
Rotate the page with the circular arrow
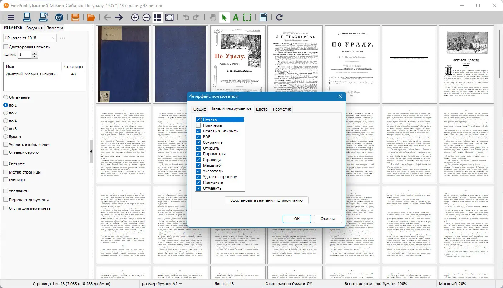[280, 17]
